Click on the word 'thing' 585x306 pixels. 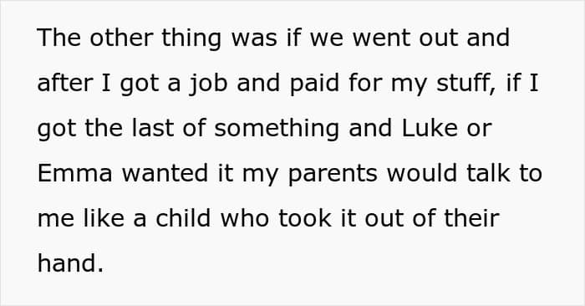click(x=191, y=38)
